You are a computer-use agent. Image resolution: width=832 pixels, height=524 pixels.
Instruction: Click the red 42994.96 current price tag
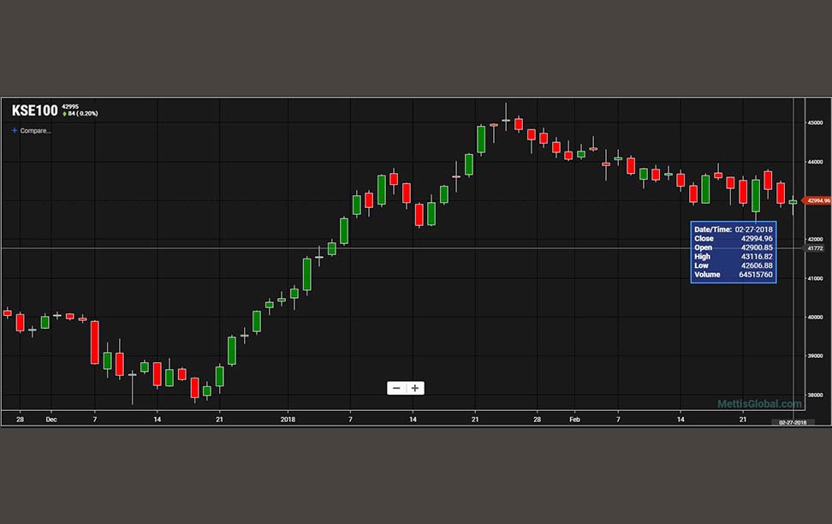point(817,200)
